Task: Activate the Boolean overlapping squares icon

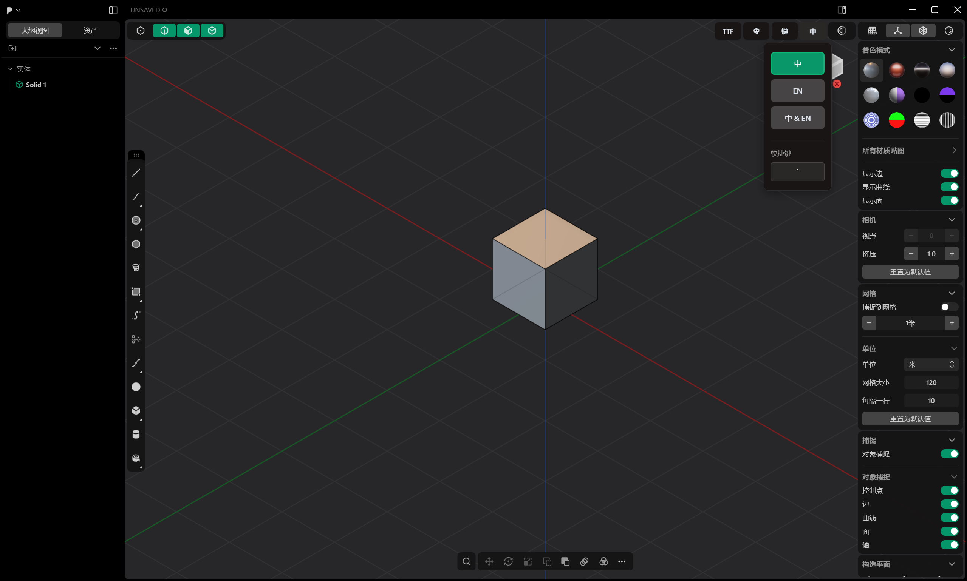Action: (x=565, y=561)
